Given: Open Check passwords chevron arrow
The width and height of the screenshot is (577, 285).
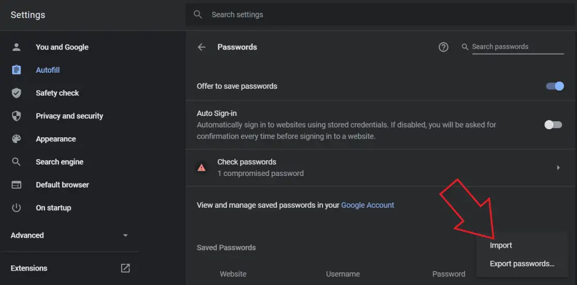Looking at the screenshot, I should tap(558, 168).
